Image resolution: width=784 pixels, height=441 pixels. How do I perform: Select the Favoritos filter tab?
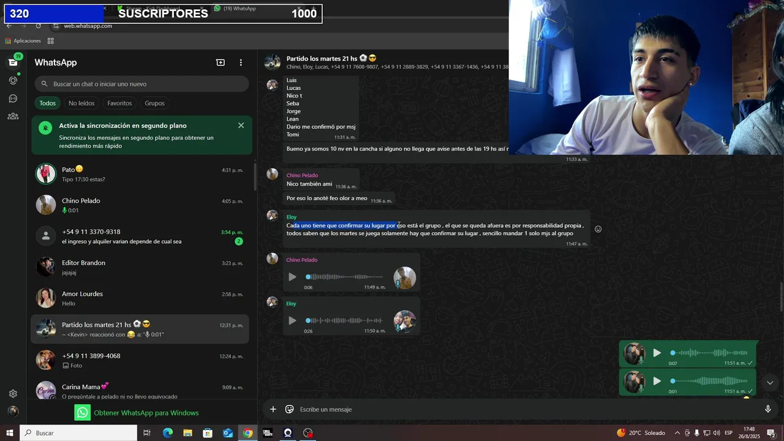(119, 103)
